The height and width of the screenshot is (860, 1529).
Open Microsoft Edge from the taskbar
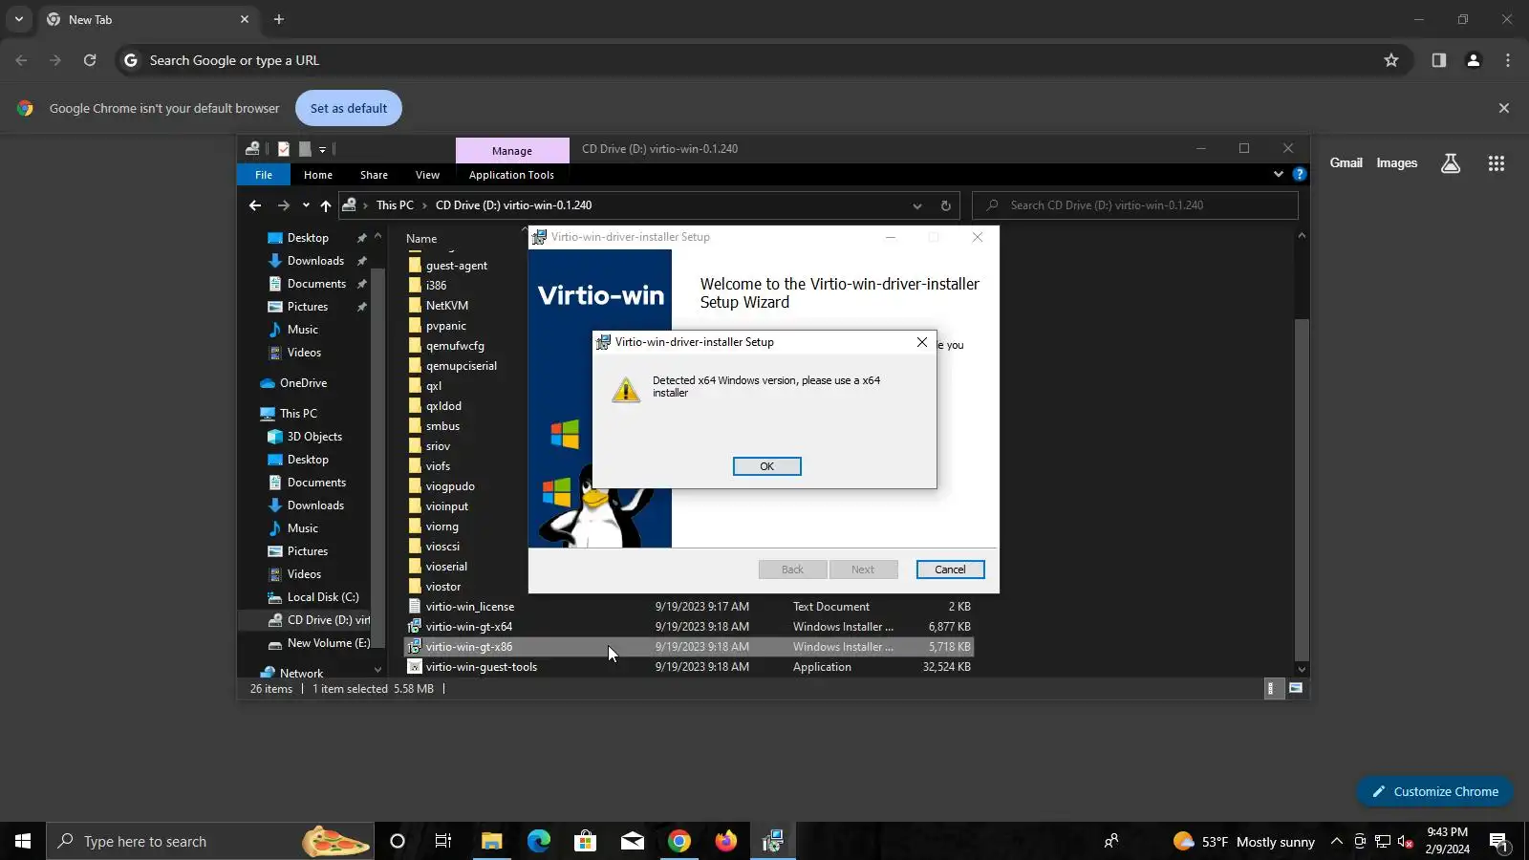(539, 842)
